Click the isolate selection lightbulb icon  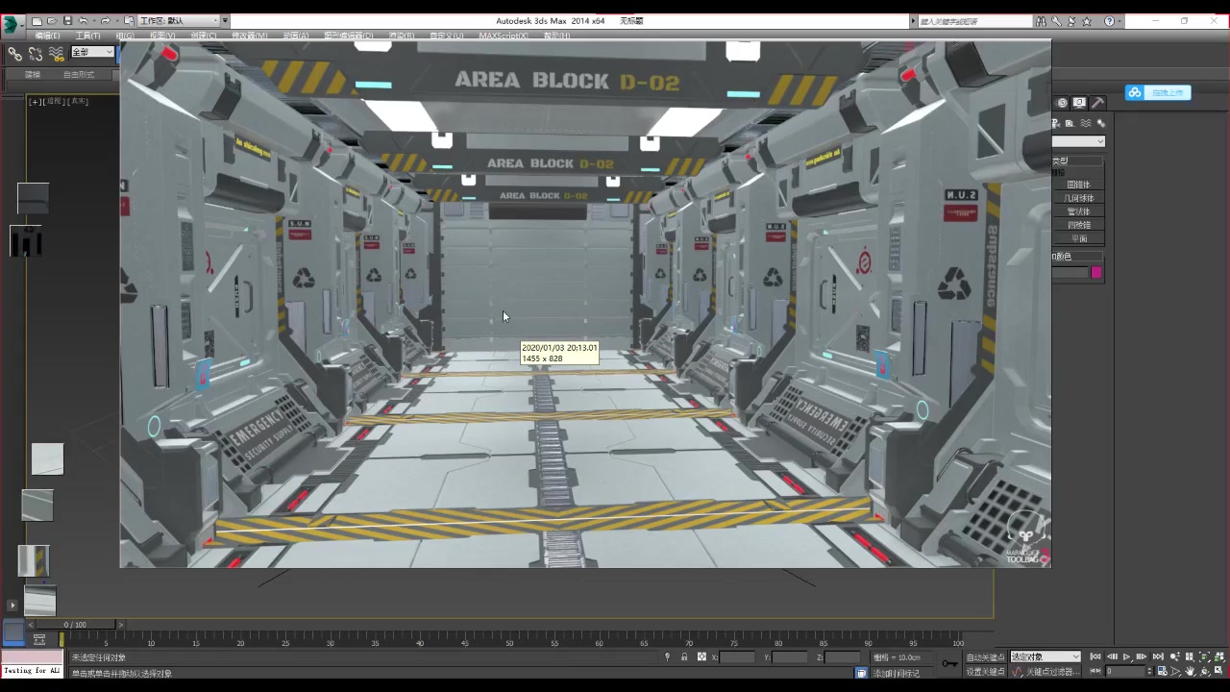coord(667,656)
